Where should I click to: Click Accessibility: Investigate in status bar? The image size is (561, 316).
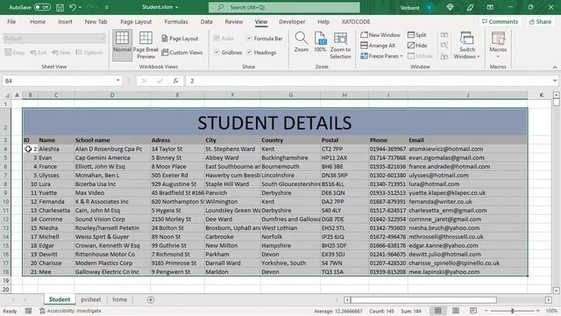(70, 311)
